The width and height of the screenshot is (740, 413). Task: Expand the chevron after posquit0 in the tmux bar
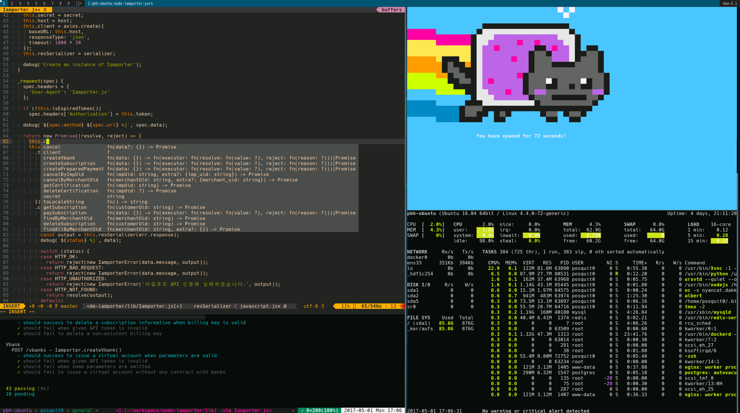pyautogui.click(x=68, y=410)
